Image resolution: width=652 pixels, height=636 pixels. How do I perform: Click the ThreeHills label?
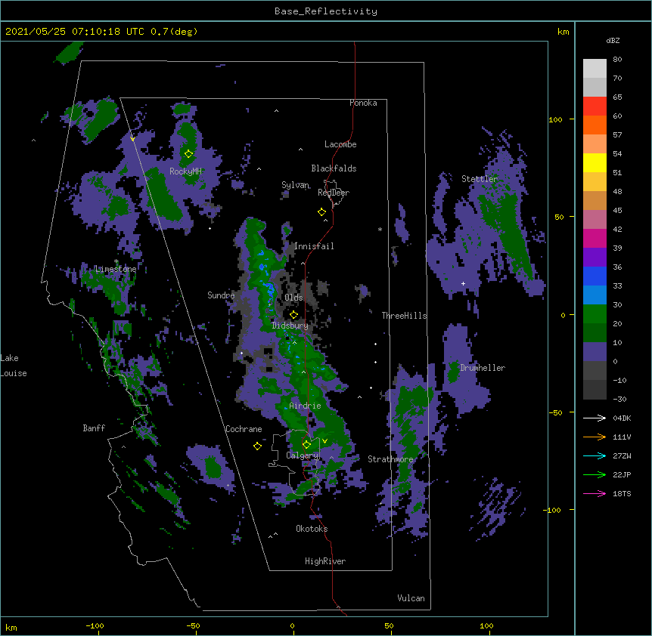pyautogui.click(x=404, y=316)
